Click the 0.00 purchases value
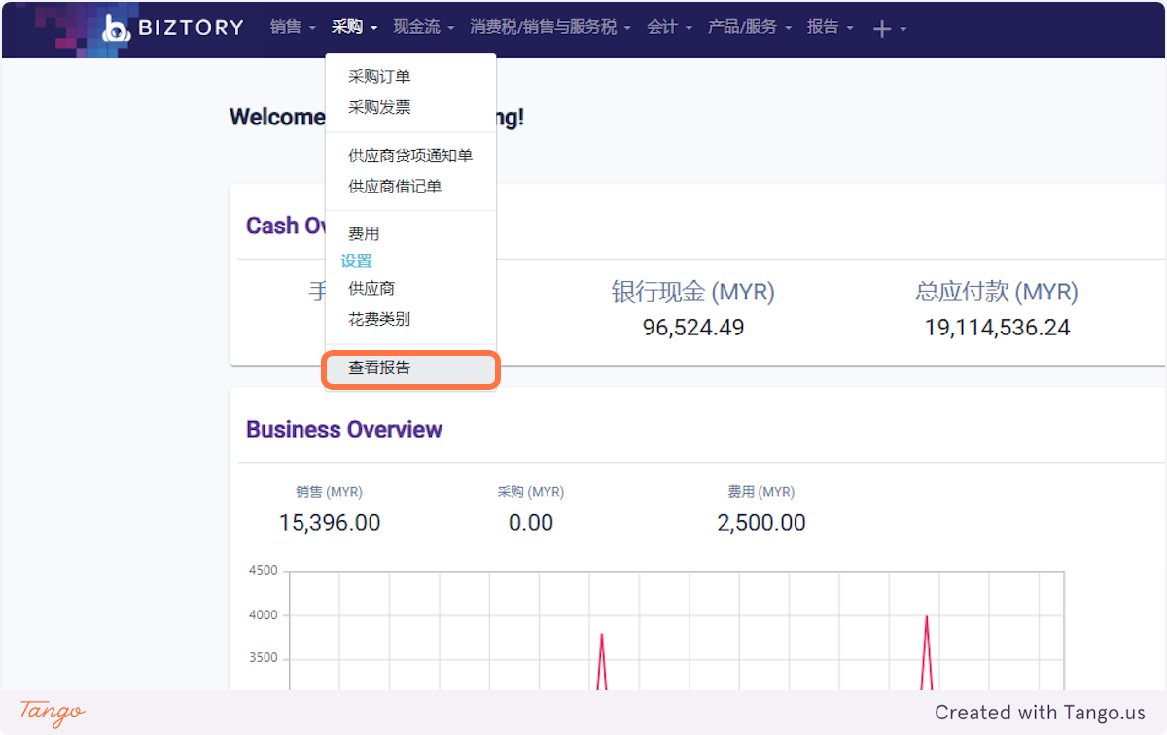The image size is (1167, 735). click(x=531, y=523)
